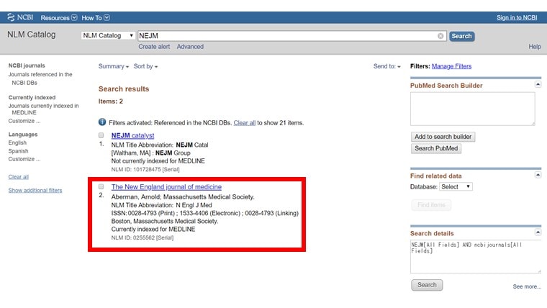Click Customize under Languages
The image size is (547, 308).
pos(24,159)
